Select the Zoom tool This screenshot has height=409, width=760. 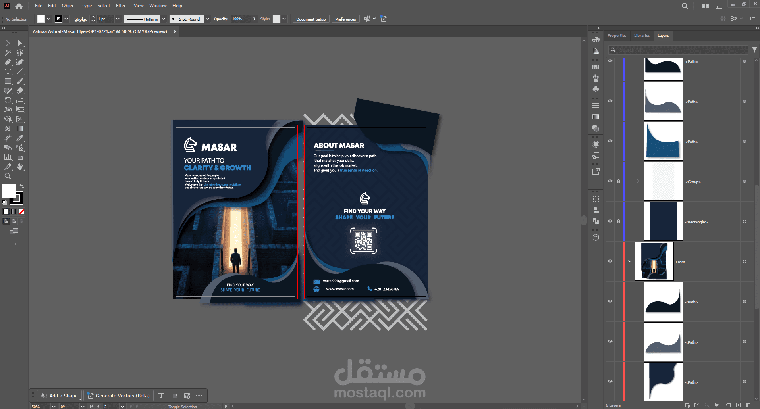click(8, 176)
